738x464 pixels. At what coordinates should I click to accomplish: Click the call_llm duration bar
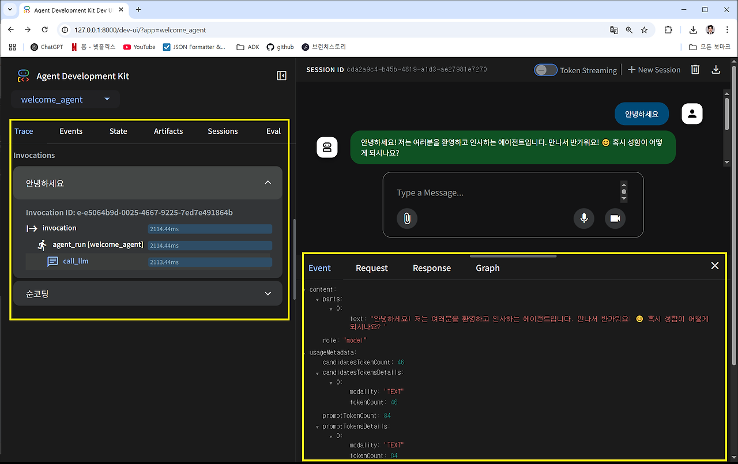pos(210,262)
